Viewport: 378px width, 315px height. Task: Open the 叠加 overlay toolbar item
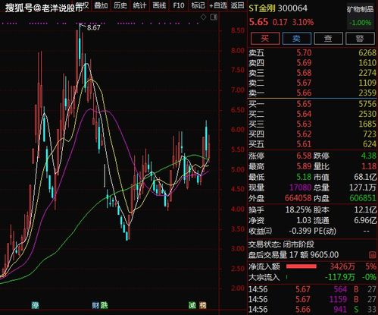[101, 5]
